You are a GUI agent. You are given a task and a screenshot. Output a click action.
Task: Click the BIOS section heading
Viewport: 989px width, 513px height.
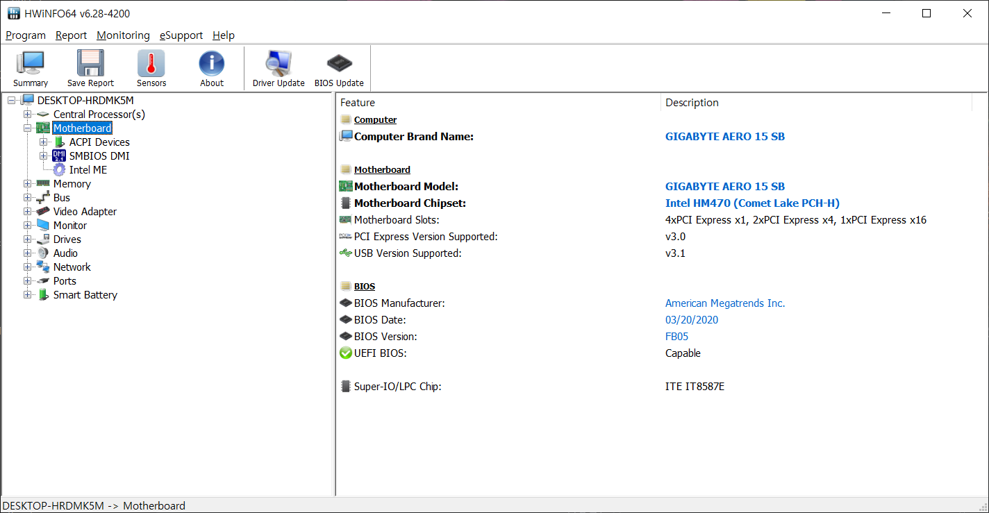point(365,287)
